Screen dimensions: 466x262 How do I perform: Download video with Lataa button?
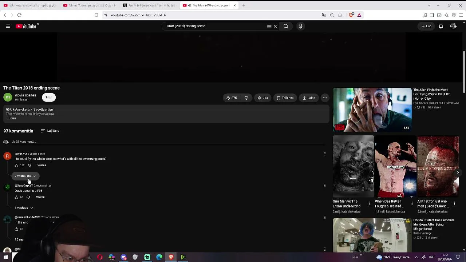click(x=309, y=98)
